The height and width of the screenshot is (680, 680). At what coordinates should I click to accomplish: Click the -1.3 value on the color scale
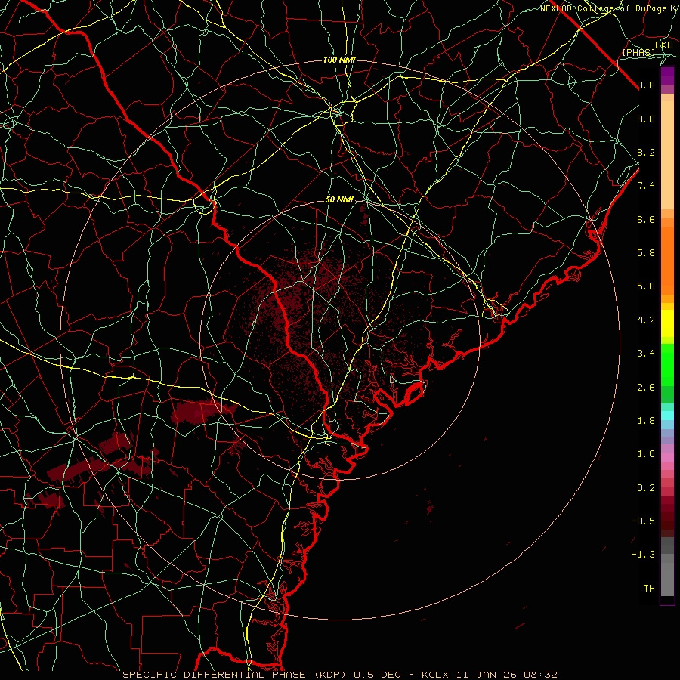[x=643, y=555]
